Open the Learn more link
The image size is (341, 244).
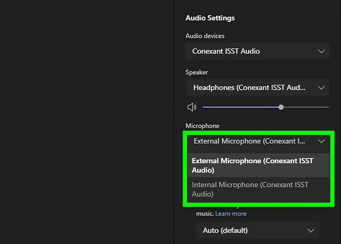tap(231, 213)
